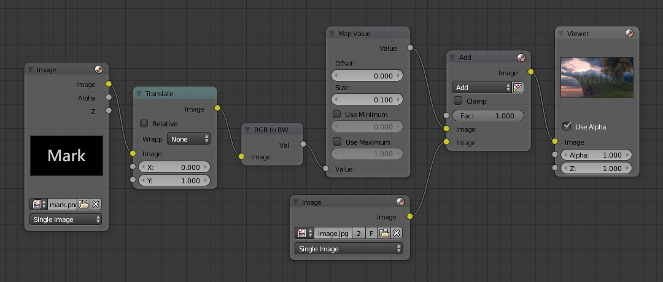Collapse the Translate node triangle

[x=139, y=94]
